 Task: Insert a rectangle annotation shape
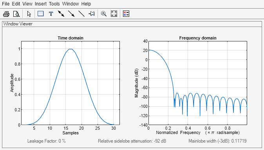pos(41,14)
